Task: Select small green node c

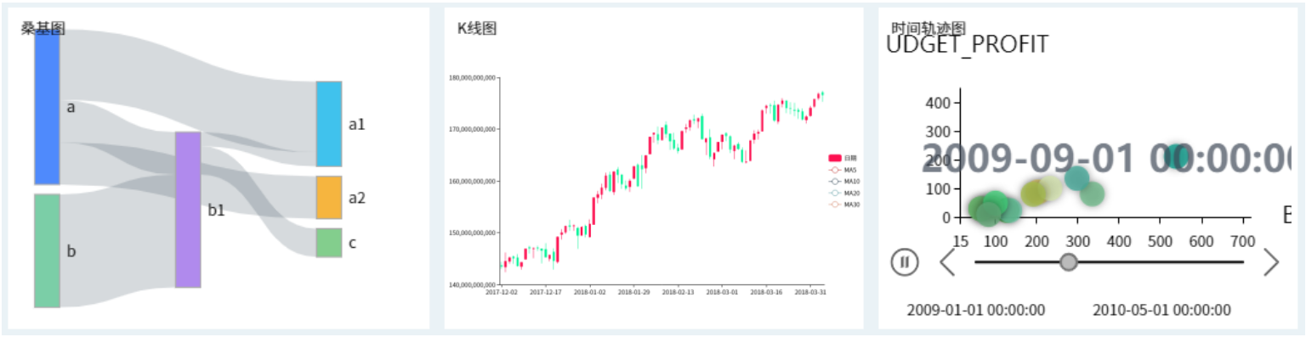Action: (328, 243)
